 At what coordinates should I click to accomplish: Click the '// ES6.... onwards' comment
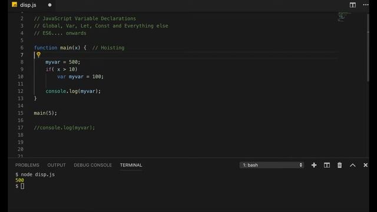point(60,33)
